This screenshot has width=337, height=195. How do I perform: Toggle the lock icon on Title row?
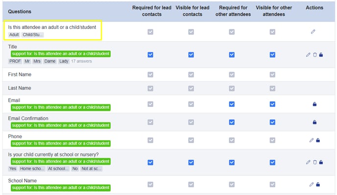point(321,55)
